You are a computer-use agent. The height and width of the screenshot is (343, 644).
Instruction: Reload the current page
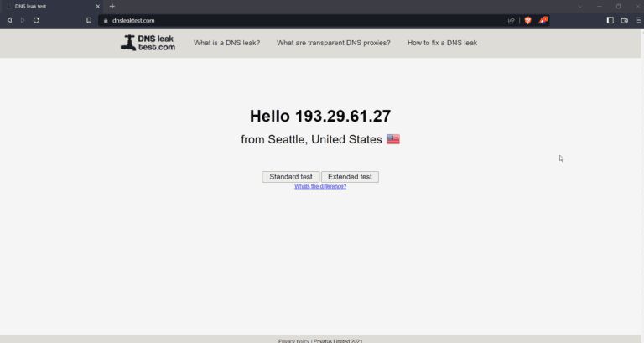click(x=36, y=20)
